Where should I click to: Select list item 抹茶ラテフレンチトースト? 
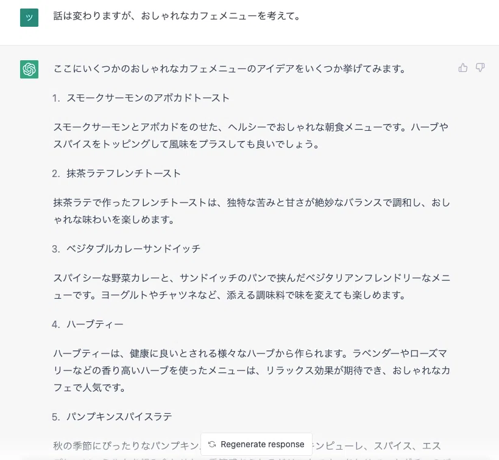(124, 173)
